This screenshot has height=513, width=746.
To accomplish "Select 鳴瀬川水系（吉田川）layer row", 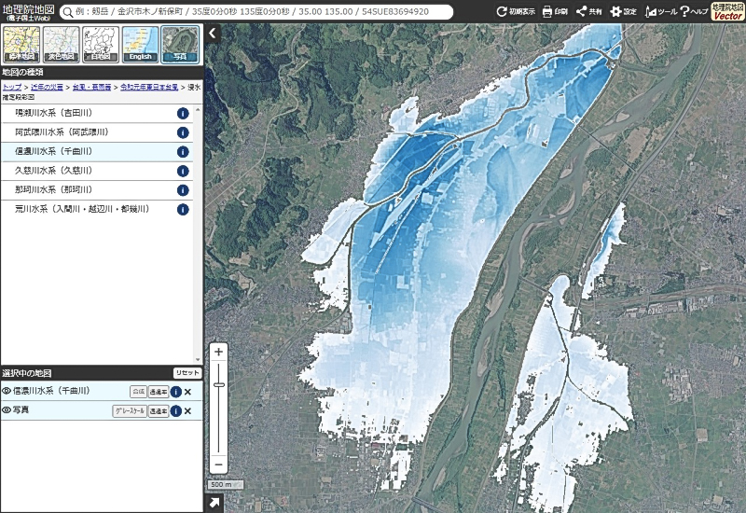I will point(97,113).
